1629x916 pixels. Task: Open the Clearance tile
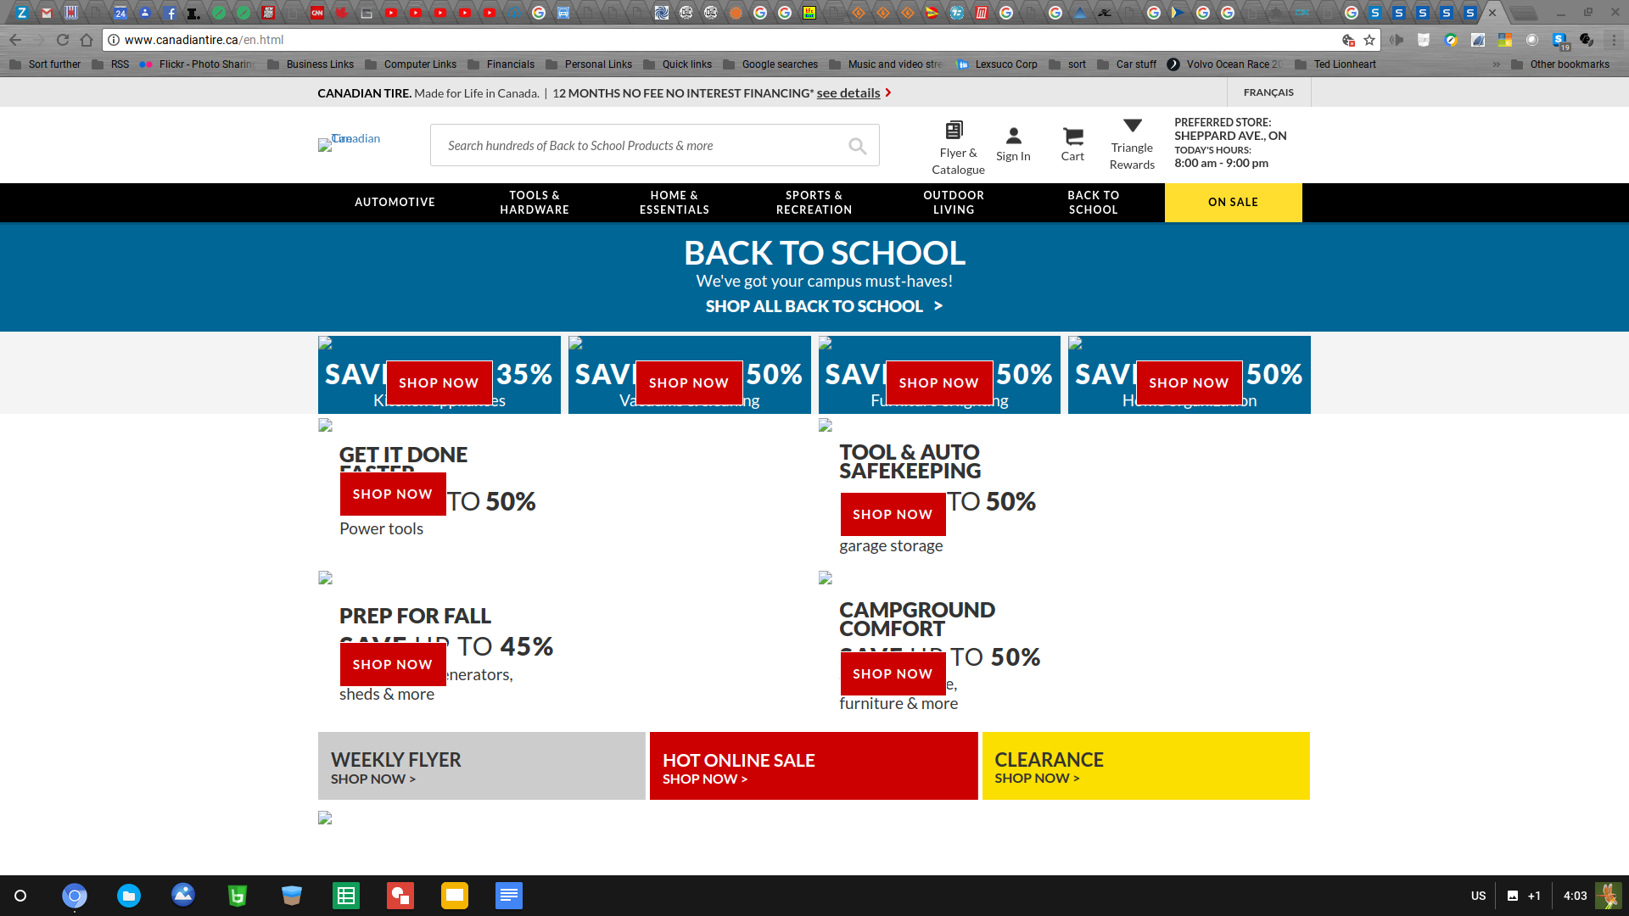1145,766
